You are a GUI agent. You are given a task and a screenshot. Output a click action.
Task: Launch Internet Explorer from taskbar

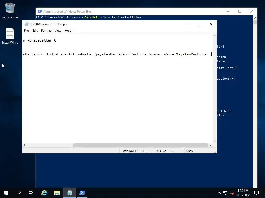tap(44, 193)
